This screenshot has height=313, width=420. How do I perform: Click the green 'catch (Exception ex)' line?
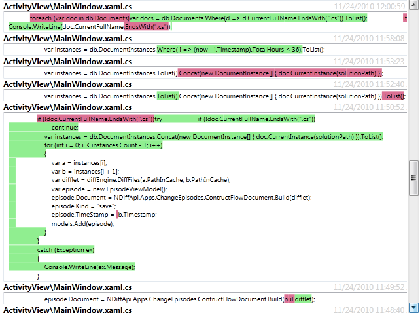[65, 250]
